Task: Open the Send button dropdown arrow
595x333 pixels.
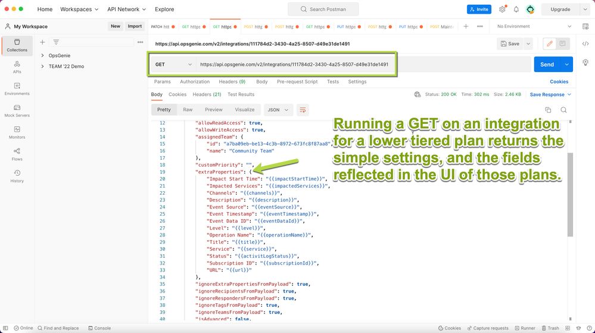Action: tap(567, 64)
